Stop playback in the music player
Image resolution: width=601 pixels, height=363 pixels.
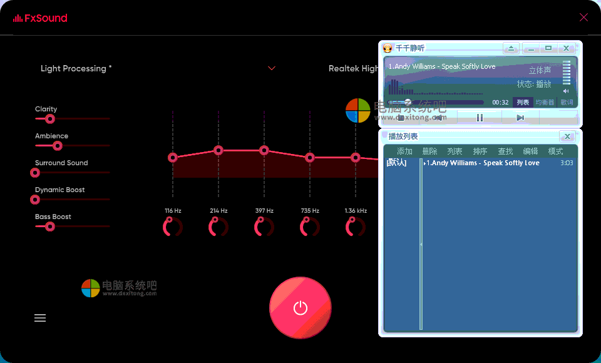(x=401, y=118)
